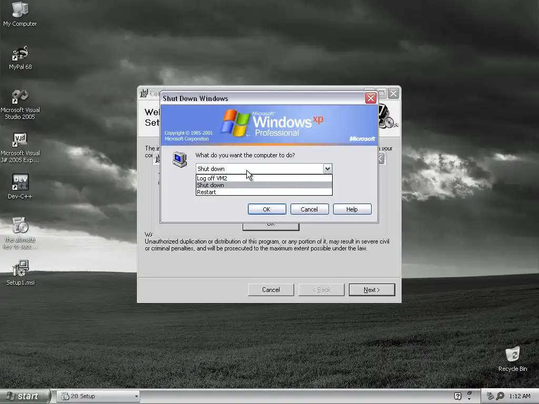Close the Shut Down Windows dialog
Viewport: 539px width, 404px height.
pyautogui.click(x=371, y=98)
